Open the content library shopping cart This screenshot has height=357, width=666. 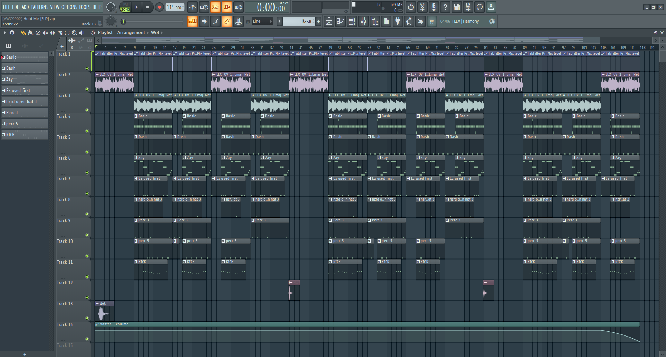click(432, 22)
